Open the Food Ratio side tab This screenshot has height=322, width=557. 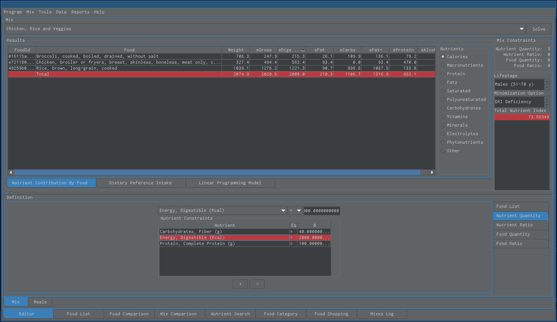521,243
